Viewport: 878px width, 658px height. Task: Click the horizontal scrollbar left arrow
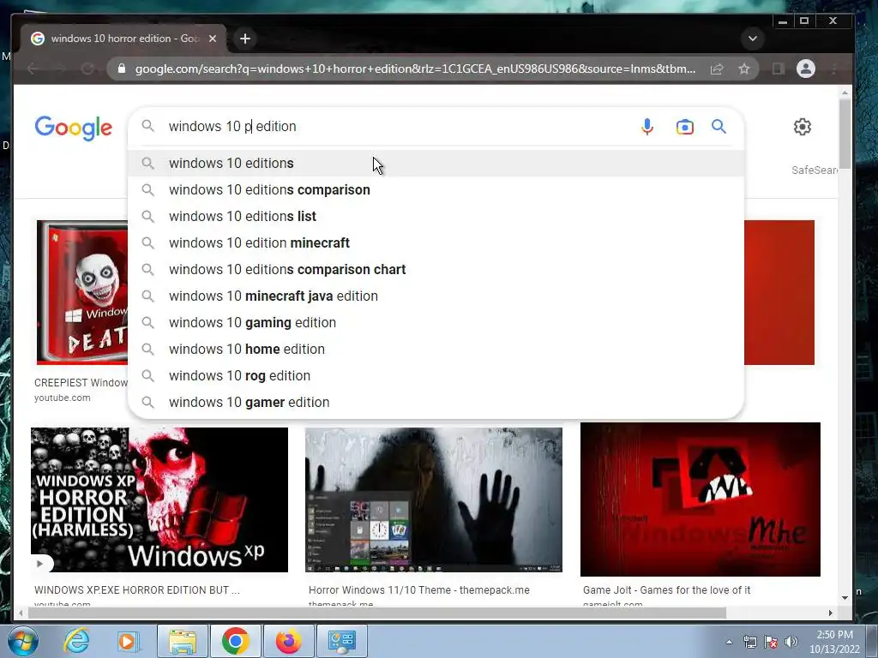21,613
